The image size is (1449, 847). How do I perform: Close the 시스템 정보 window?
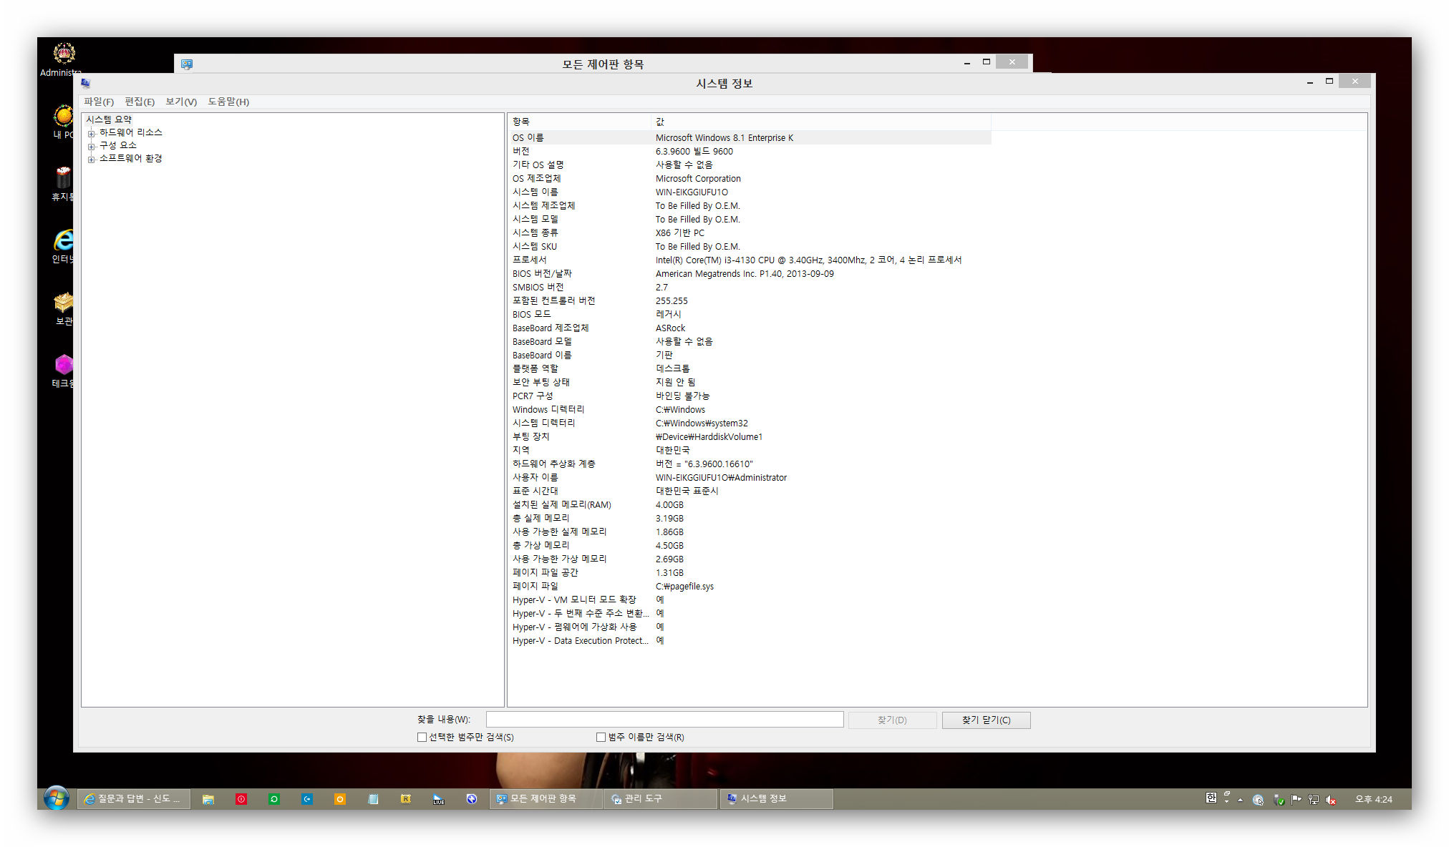1354,82
